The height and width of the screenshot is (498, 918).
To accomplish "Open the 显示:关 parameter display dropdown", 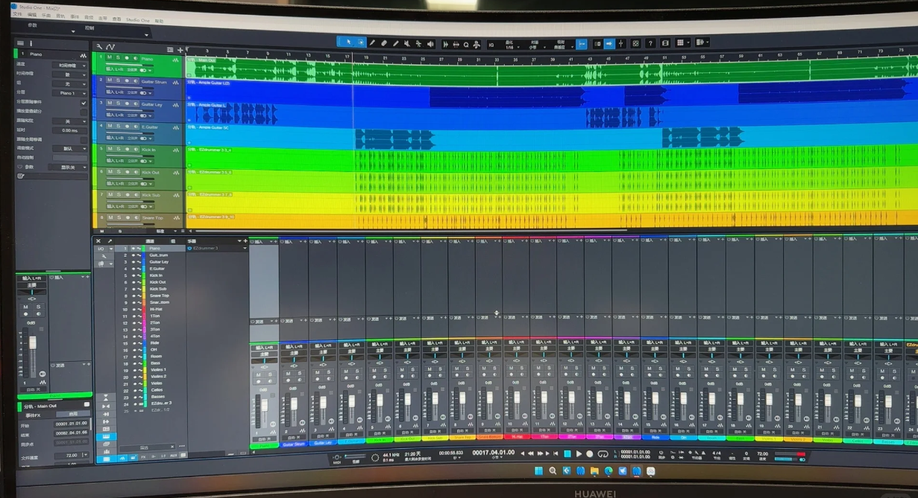I will click(x=68, y=167).
